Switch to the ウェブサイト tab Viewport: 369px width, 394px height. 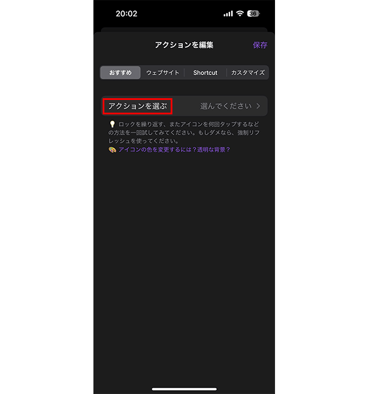163,73
